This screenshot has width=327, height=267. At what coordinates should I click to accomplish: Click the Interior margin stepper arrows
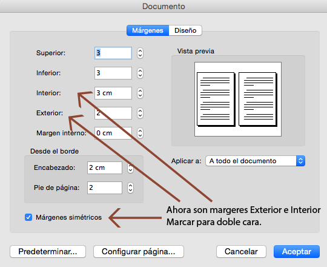click(140, 93)
